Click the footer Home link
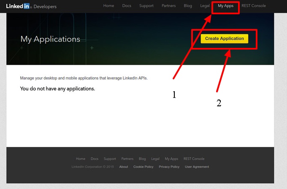287x189 pixels. point(81,159)
